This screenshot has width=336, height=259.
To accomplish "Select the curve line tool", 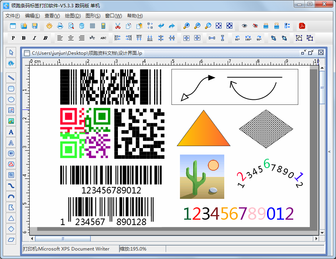I will [x=11, y=186].
